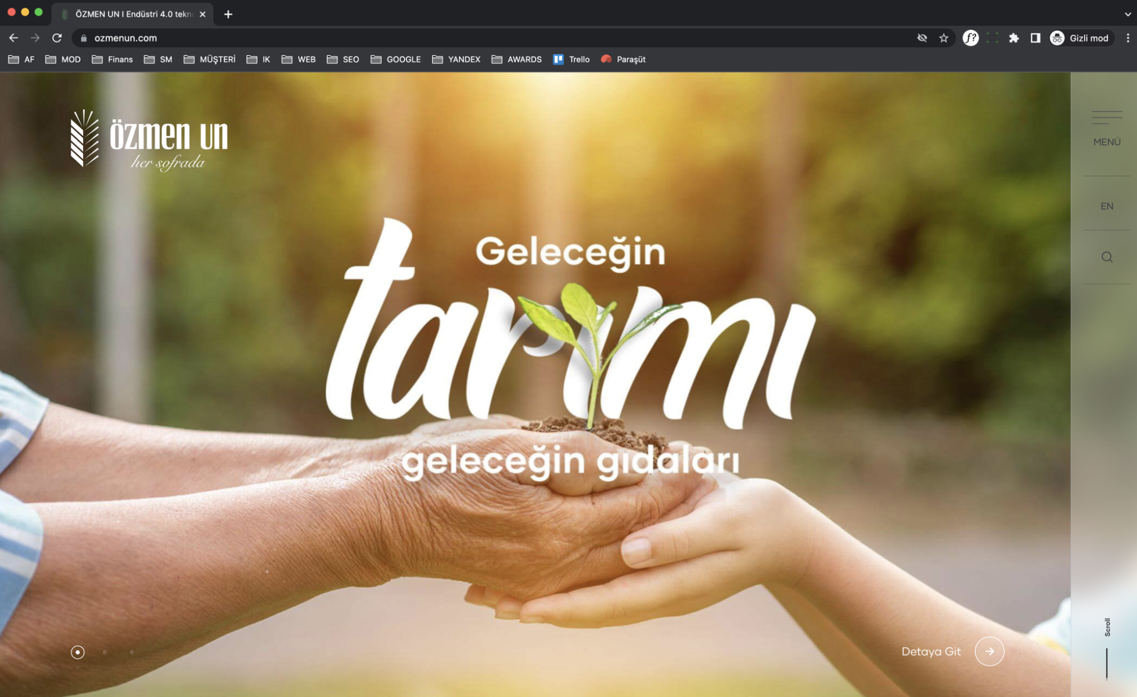Bookmark page with the star icon

(944, 38)
